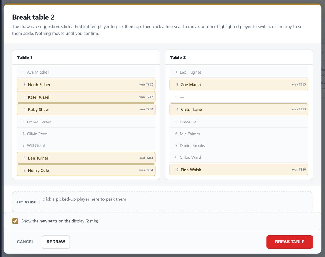Uncheck Show the new seats on display

click(x=15, y=221)
